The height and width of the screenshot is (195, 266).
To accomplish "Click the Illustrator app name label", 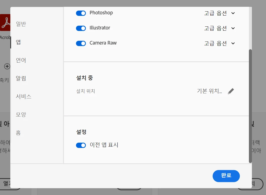I will pos(100,28).
